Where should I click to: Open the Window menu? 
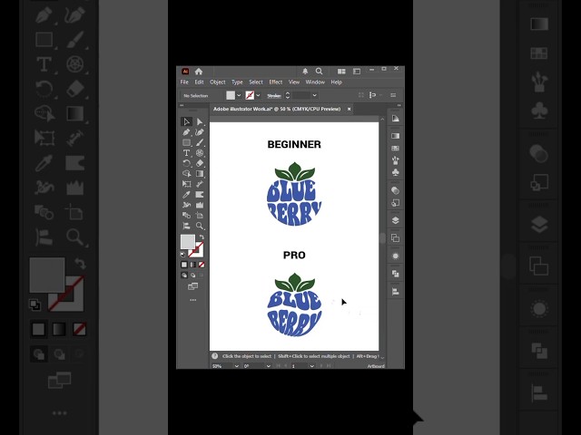tap(315, 82)
